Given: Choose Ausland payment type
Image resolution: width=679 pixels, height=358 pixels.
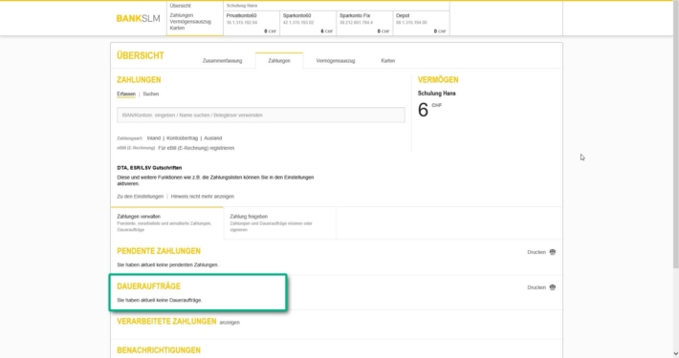Looking at the screenshot, I should point(212,138).
